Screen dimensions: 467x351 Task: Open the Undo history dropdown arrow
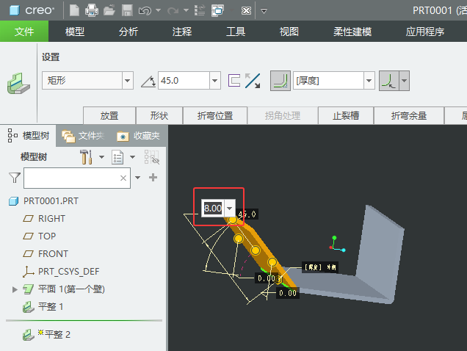click(158, 10)
